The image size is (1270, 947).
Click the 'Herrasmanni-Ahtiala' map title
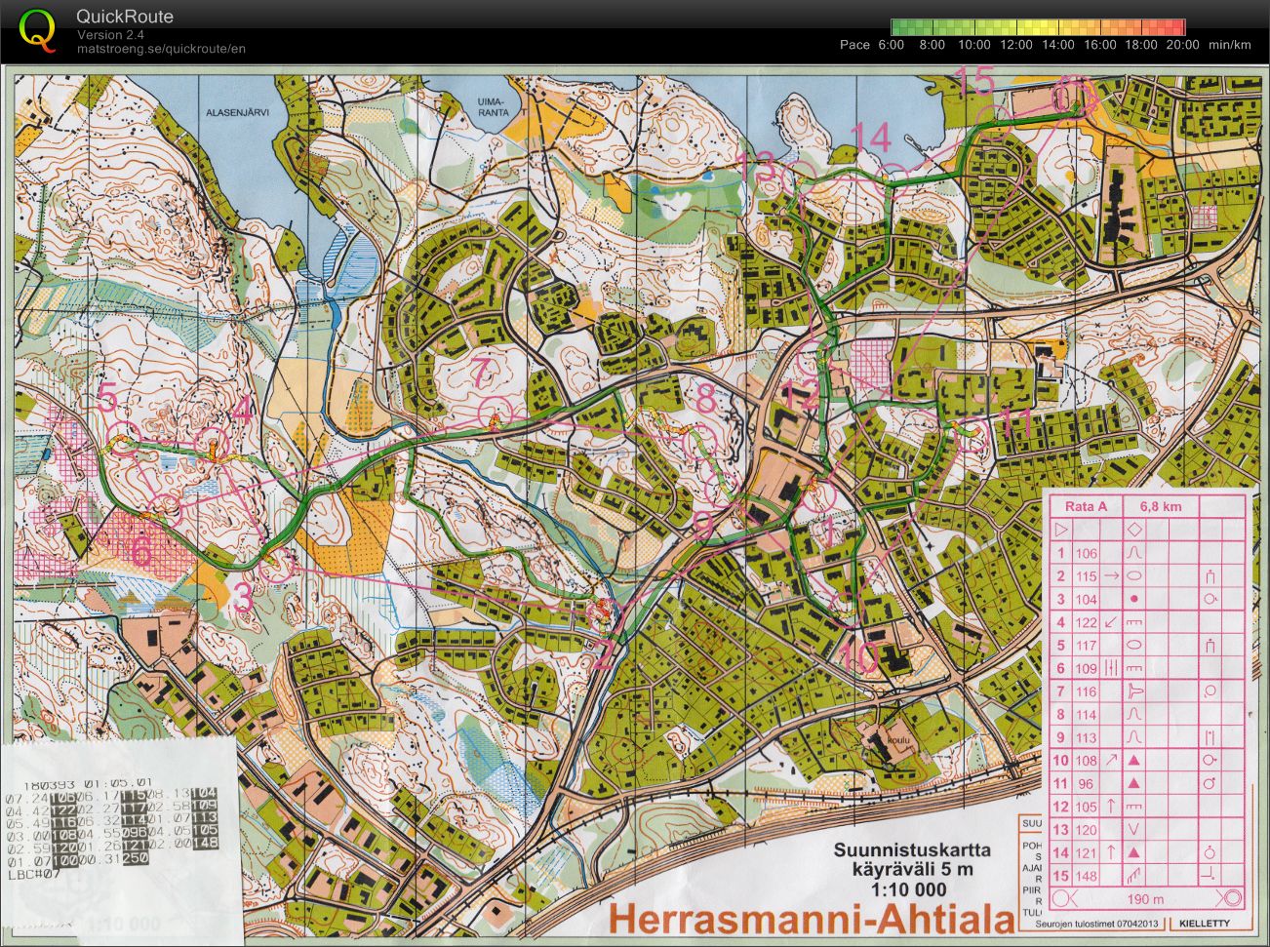[812, 919]
